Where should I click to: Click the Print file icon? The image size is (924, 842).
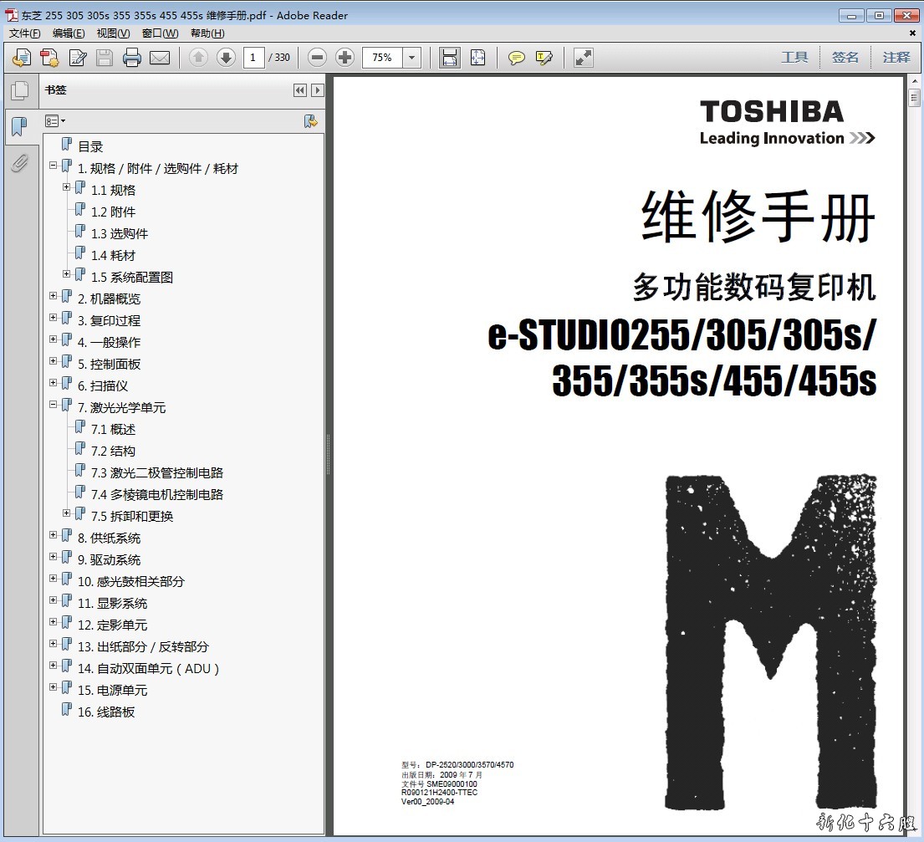(x=131, y=58)
